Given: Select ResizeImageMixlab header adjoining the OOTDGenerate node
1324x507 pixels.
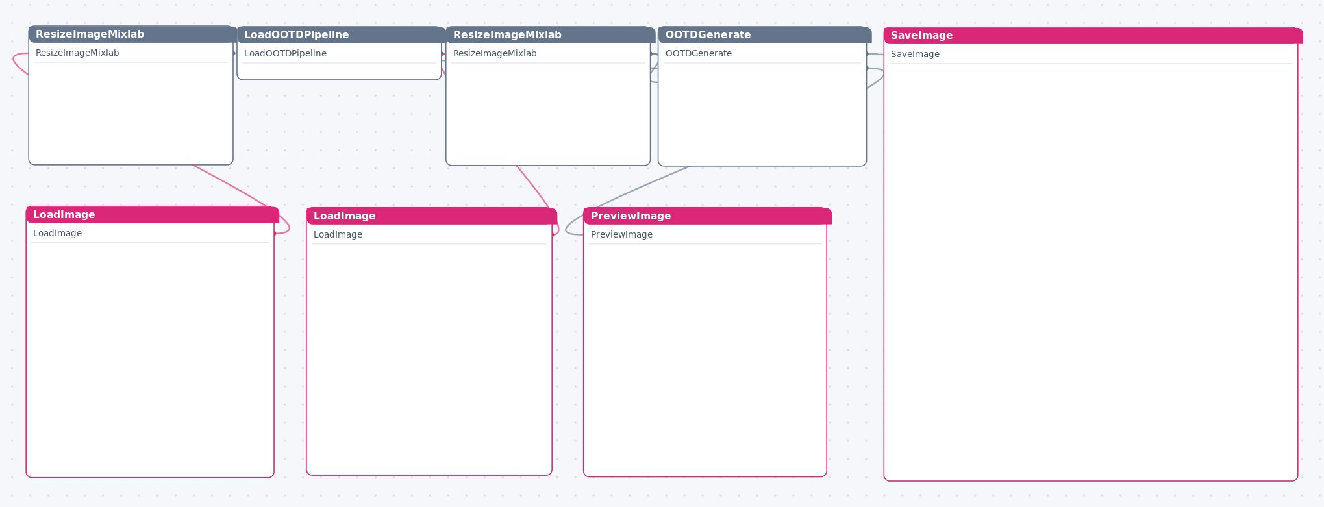Looking at the screenshot, I should 551,35.
